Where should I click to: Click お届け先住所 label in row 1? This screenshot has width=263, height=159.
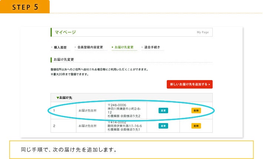[87, 110]
